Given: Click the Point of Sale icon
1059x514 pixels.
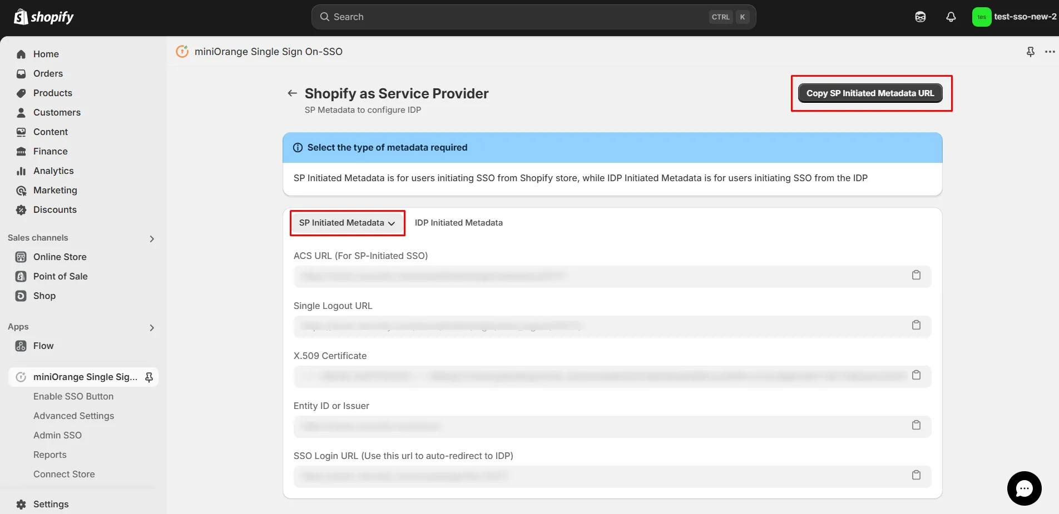Looking at the screenshot, I should point(21,276).
